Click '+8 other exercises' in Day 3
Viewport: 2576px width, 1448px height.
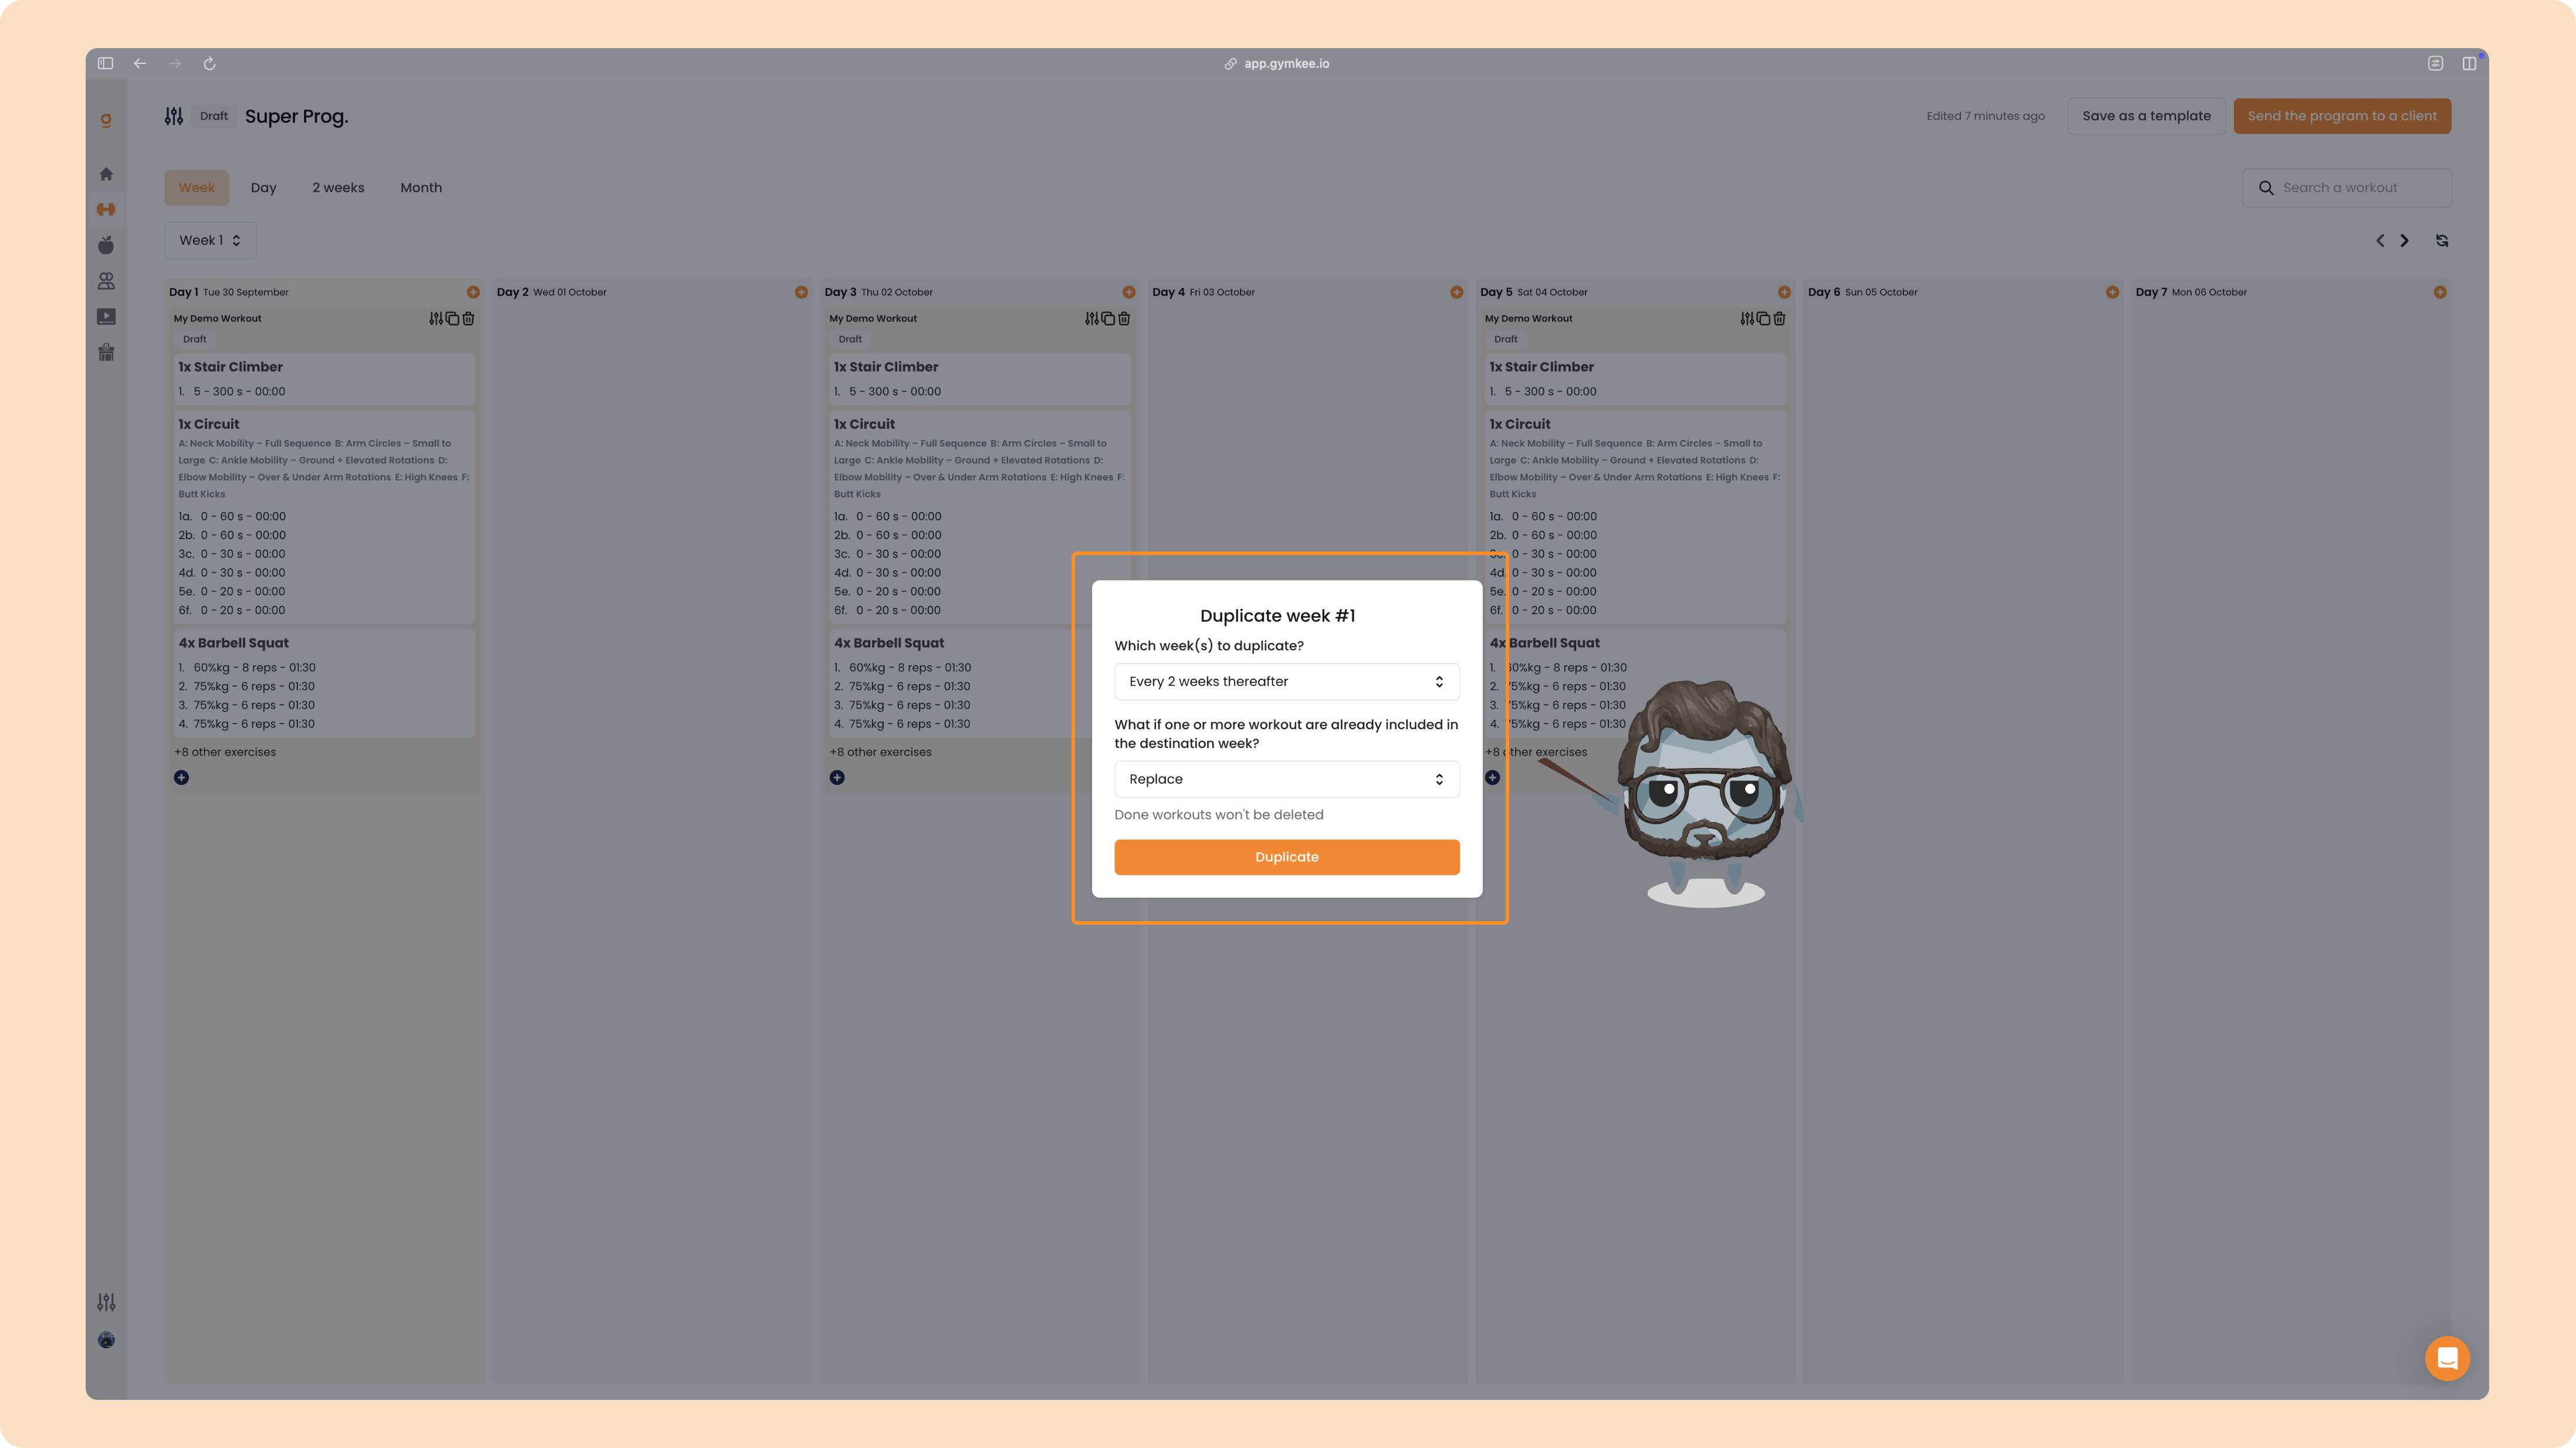(x=880, y=752)
